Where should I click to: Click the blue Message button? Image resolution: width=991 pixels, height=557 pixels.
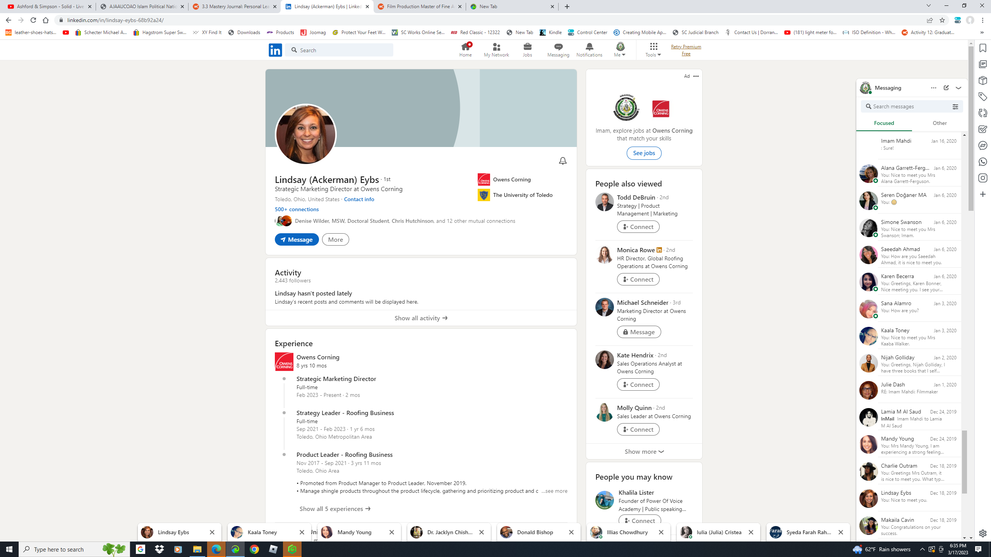click(x=297, y=239)
